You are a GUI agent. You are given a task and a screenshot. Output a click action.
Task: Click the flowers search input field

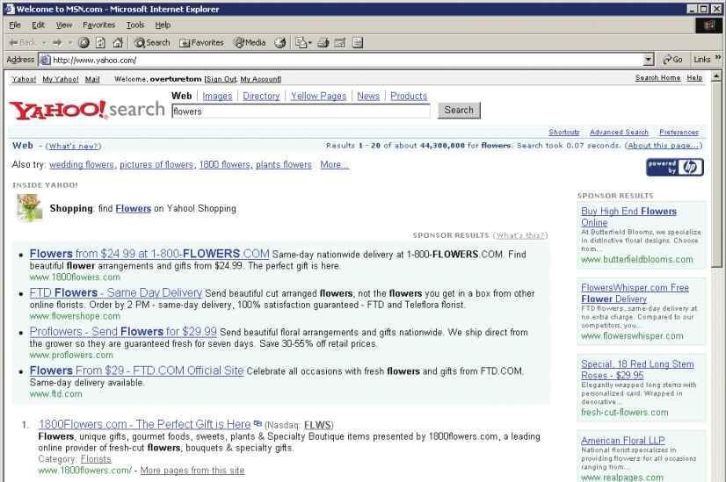coord(300,112)
